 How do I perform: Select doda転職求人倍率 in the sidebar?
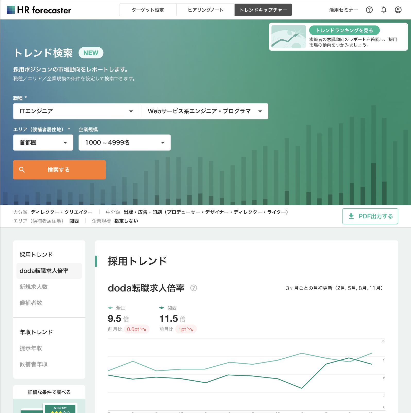point(49,271)
